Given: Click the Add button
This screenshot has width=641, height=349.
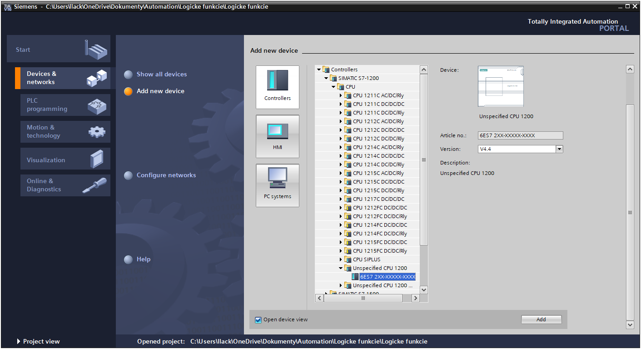Looking at the screenshot, I should pos(541,319).
